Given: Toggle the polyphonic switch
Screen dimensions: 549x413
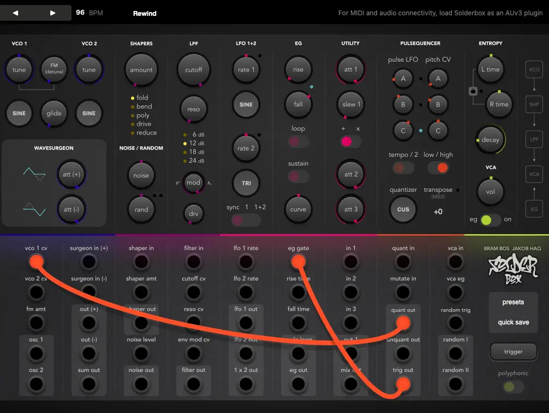Looking at the screenshot, I should 514,387.
